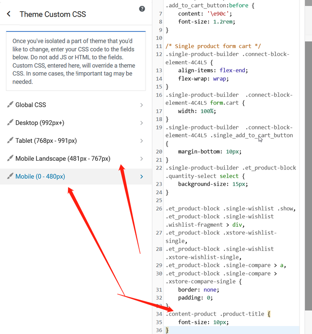This screenshot has height=334, width=312.
Task: Click the brush icon beside Tablet section
Action: 10,140
